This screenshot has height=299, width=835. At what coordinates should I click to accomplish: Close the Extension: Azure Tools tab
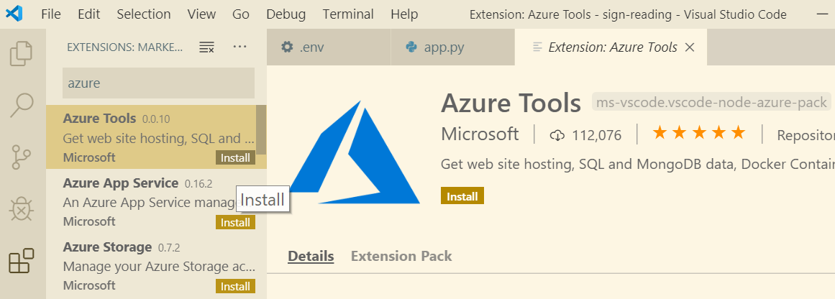(x=690, y=47)
